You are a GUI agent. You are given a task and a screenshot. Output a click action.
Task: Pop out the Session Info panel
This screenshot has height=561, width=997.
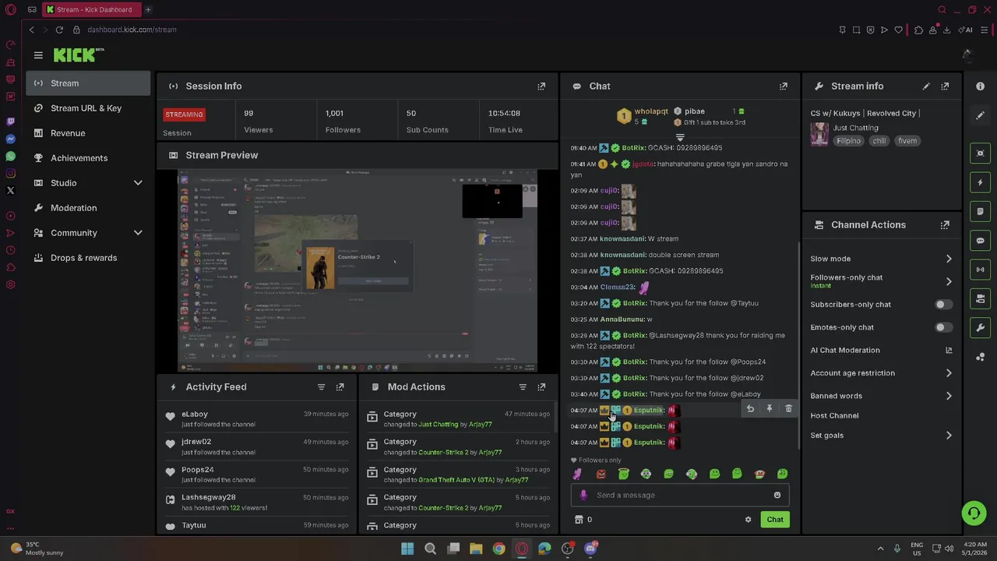(541, 86)
